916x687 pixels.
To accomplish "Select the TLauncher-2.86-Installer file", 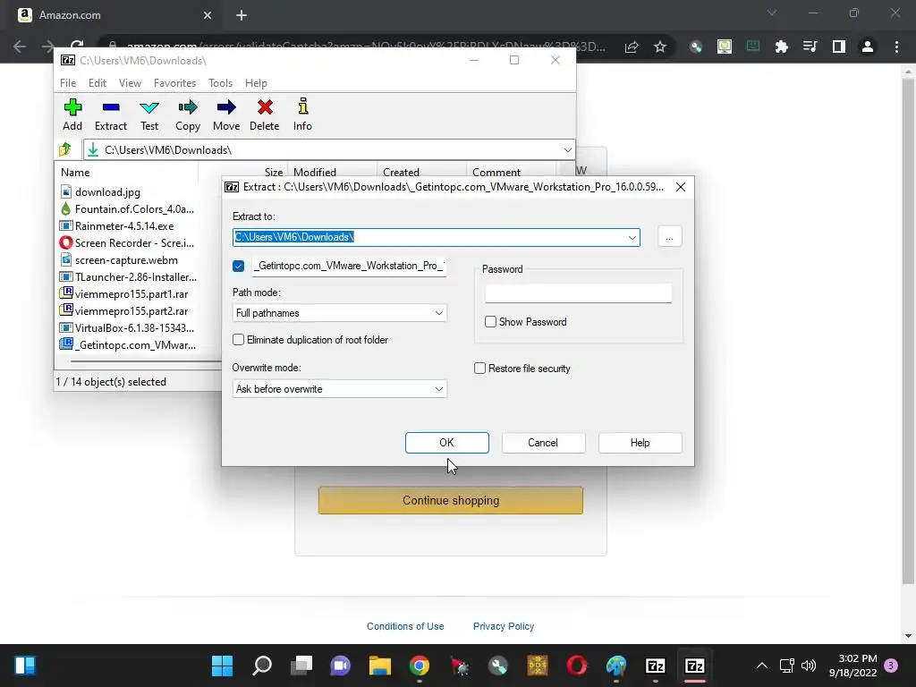I will (136, 277).
